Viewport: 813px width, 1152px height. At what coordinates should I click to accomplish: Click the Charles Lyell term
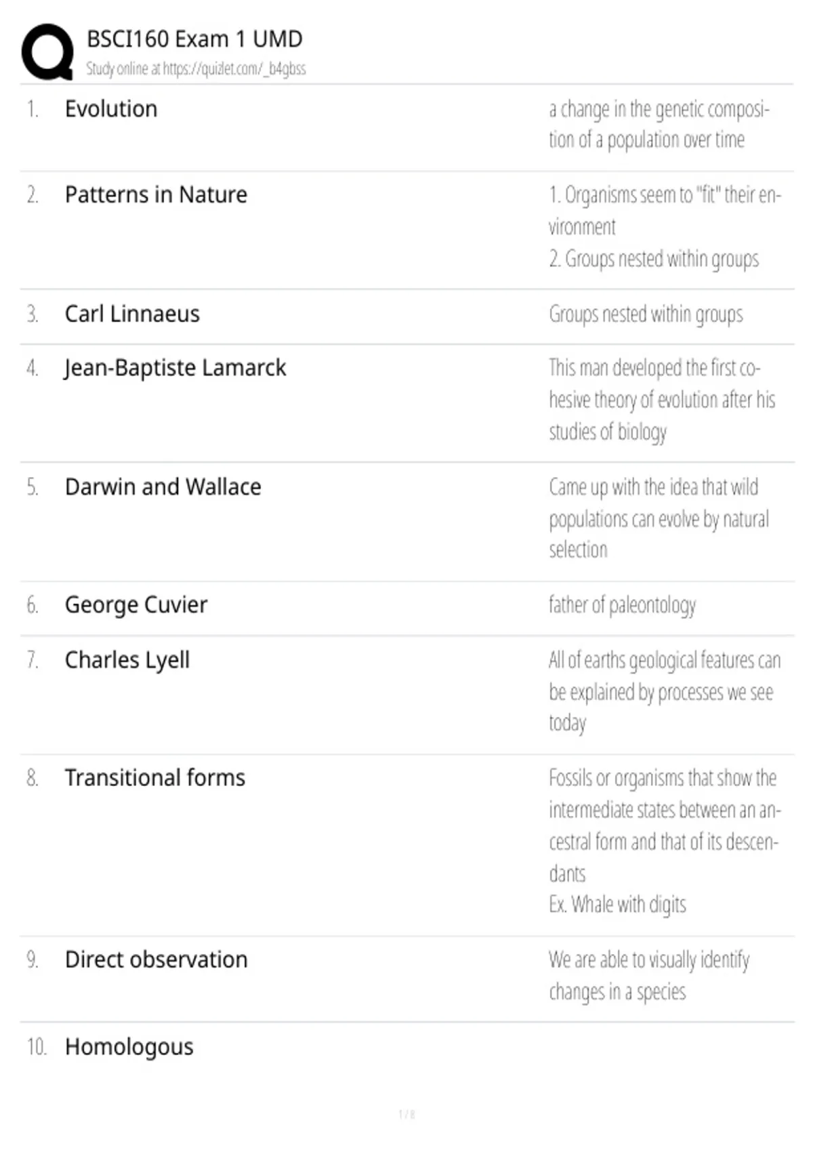127,660
